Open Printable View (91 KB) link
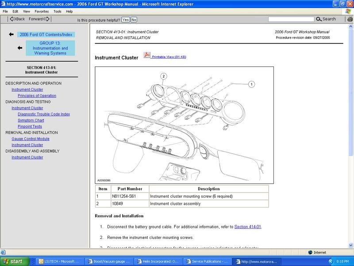Image resolution: width=354 pixels, height=266 pixels. click(x=169, y=57)
